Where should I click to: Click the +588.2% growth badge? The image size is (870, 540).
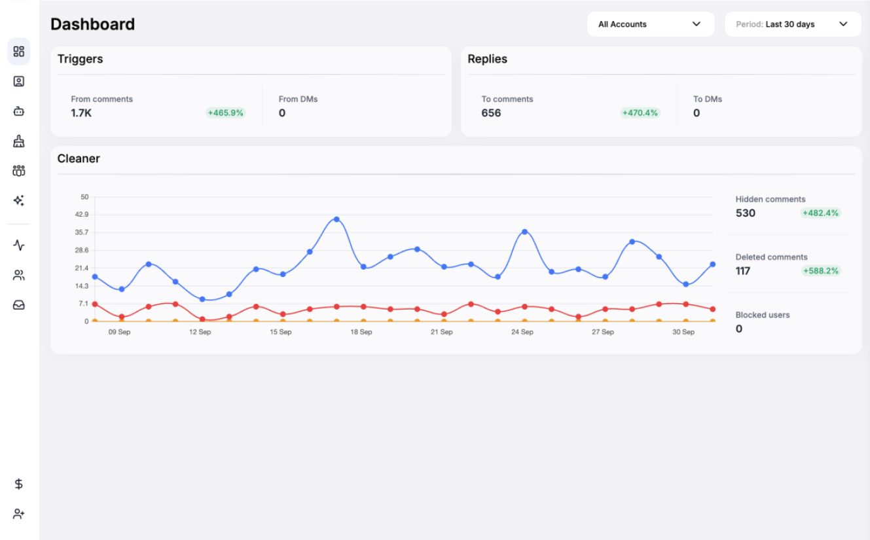coord(821,271)
